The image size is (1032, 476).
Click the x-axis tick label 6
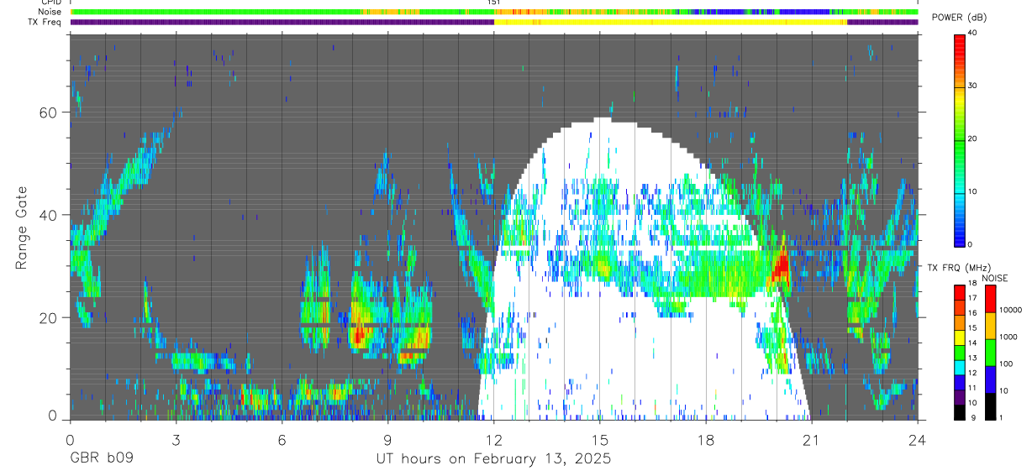click(x=282, y=439)
